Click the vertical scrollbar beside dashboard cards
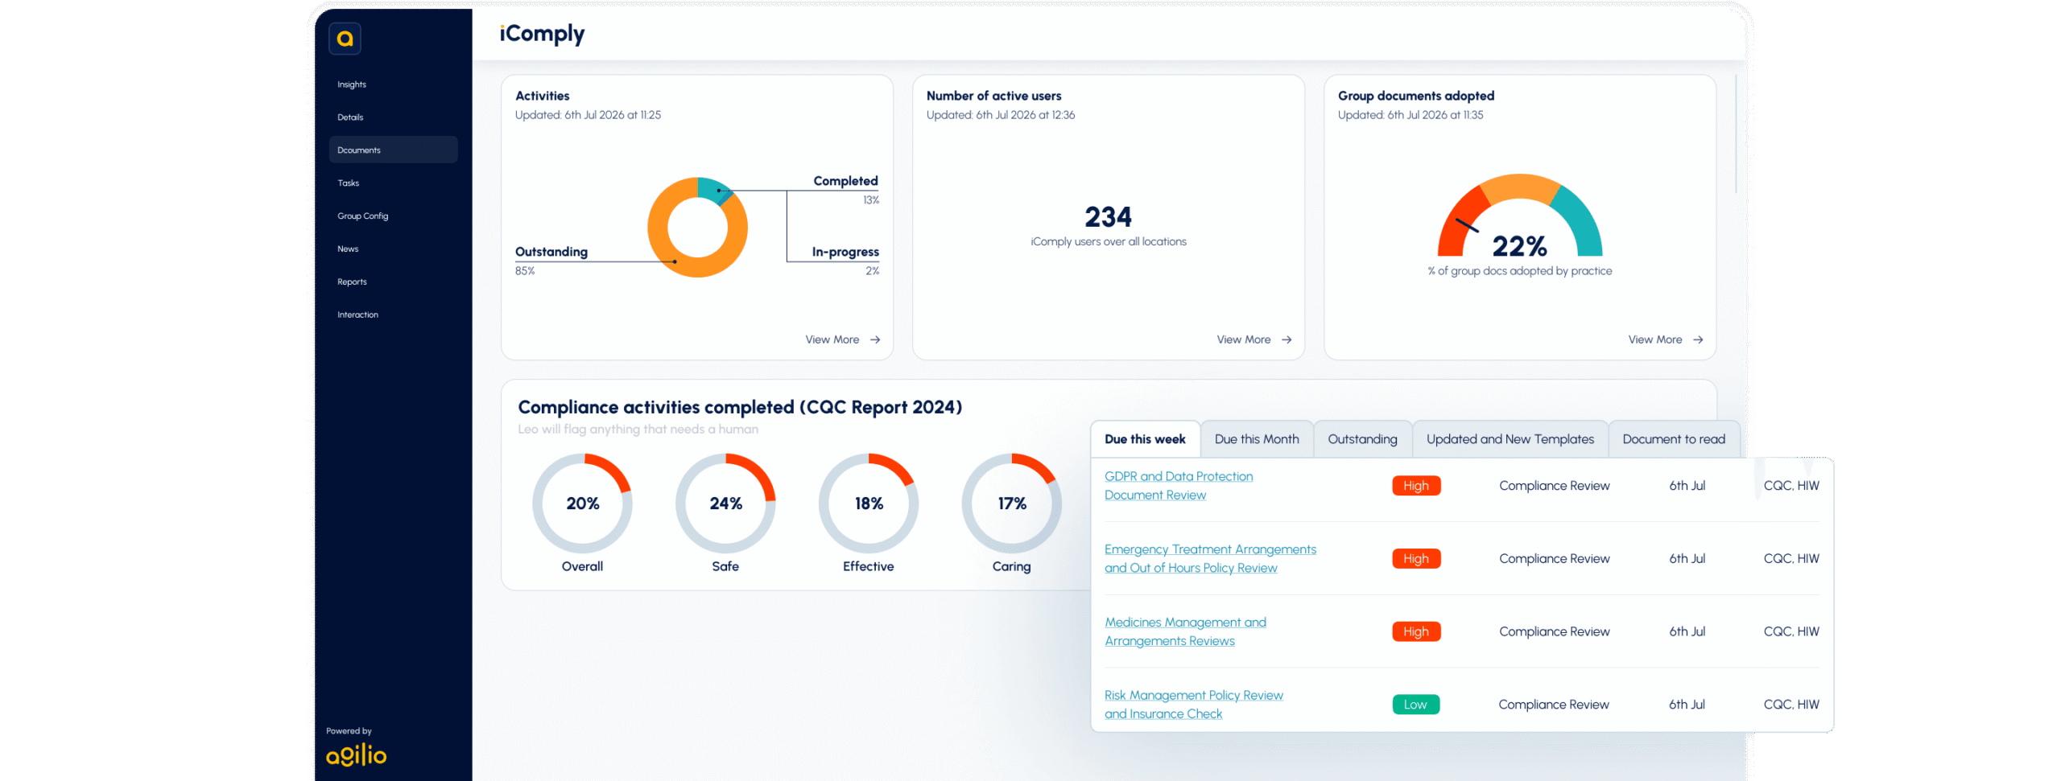 pos(1735,134)
